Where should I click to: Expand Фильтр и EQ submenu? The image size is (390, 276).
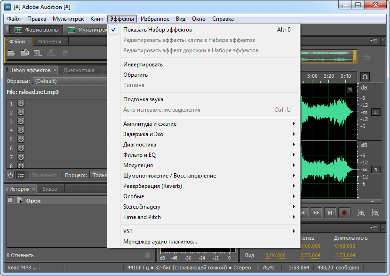(x=210, y=155)
